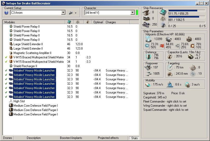Image resolution: width=210 pixels, height=141 pixels.
Task: Click the powergrid column header icon
Action: tap(78, 22)
